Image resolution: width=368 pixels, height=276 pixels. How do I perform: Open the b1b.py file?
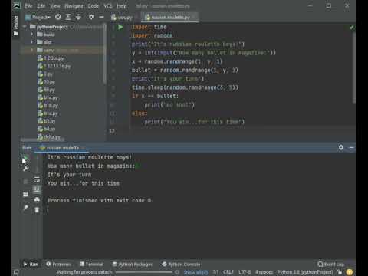48,106
